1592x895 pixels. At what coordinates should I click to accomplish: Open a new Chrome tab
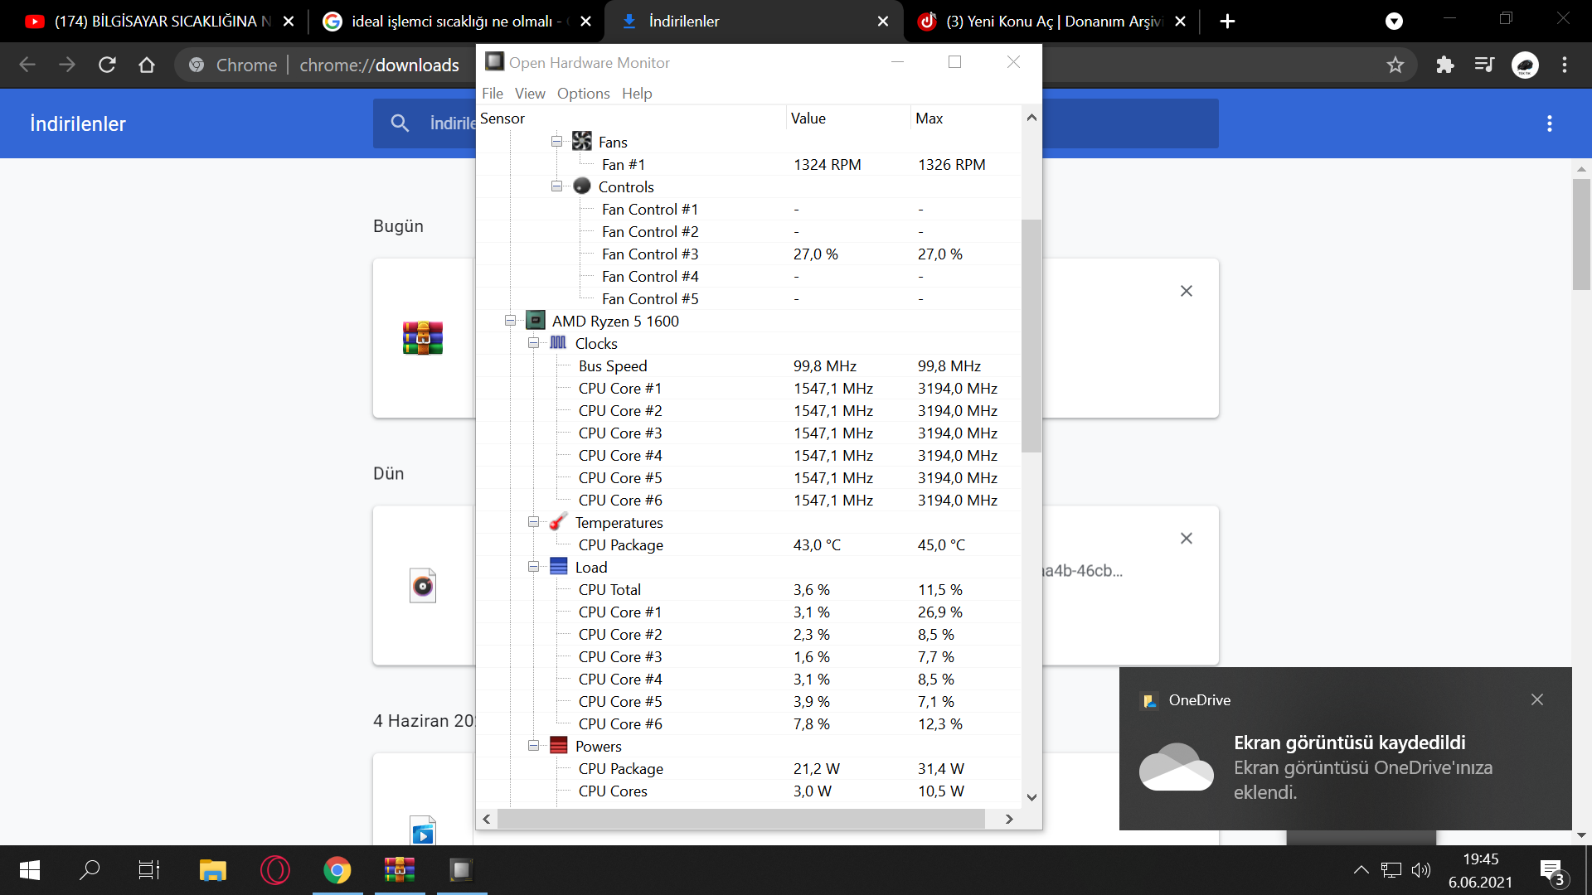1228,22
